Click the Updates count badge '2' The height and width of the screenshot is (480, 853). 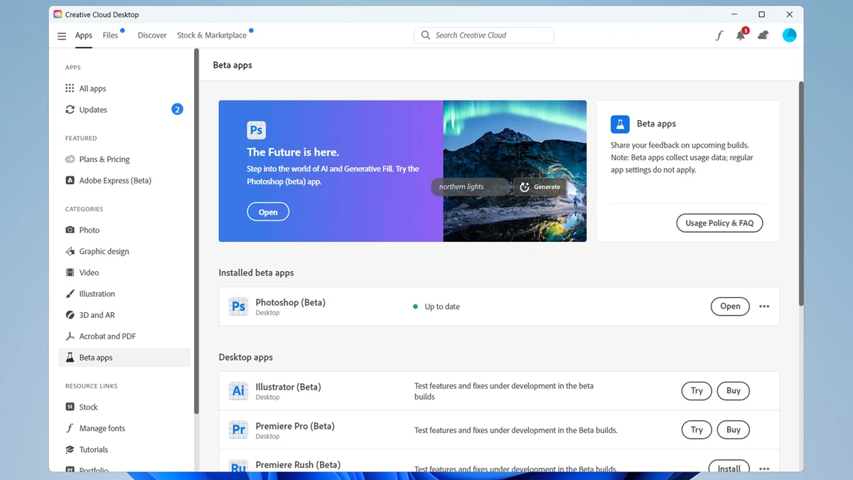(177, 110)
